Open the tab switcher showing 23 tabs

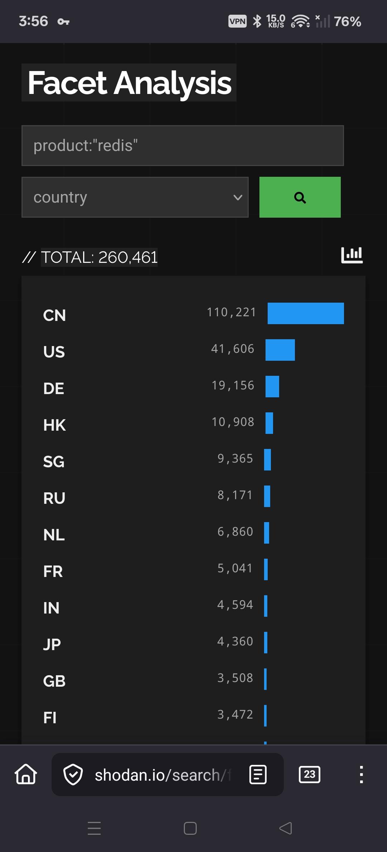pos(310,775)
